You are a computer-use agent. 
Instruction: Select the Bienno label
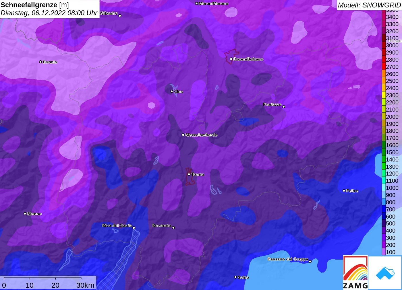click(x=34, y=214)
